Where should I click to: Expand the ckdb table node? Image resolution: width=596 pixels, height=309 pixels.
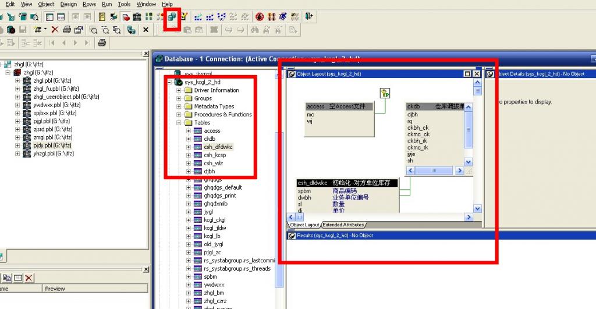tap(189, 139)
